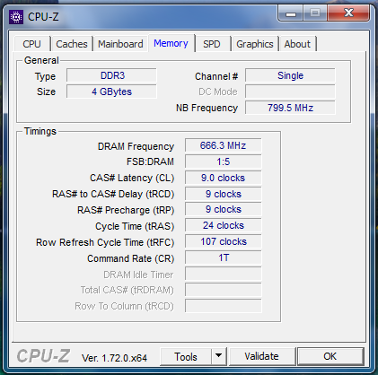Click the RAS# Precharge (tRP) label
The image size is (378, 375).
[126, 210]
